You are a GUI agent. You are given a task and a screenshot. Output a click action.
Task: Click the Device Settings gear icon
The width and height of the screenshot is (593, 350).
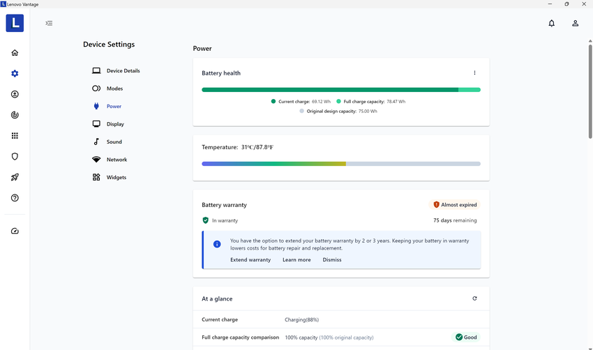coord(15,73)
